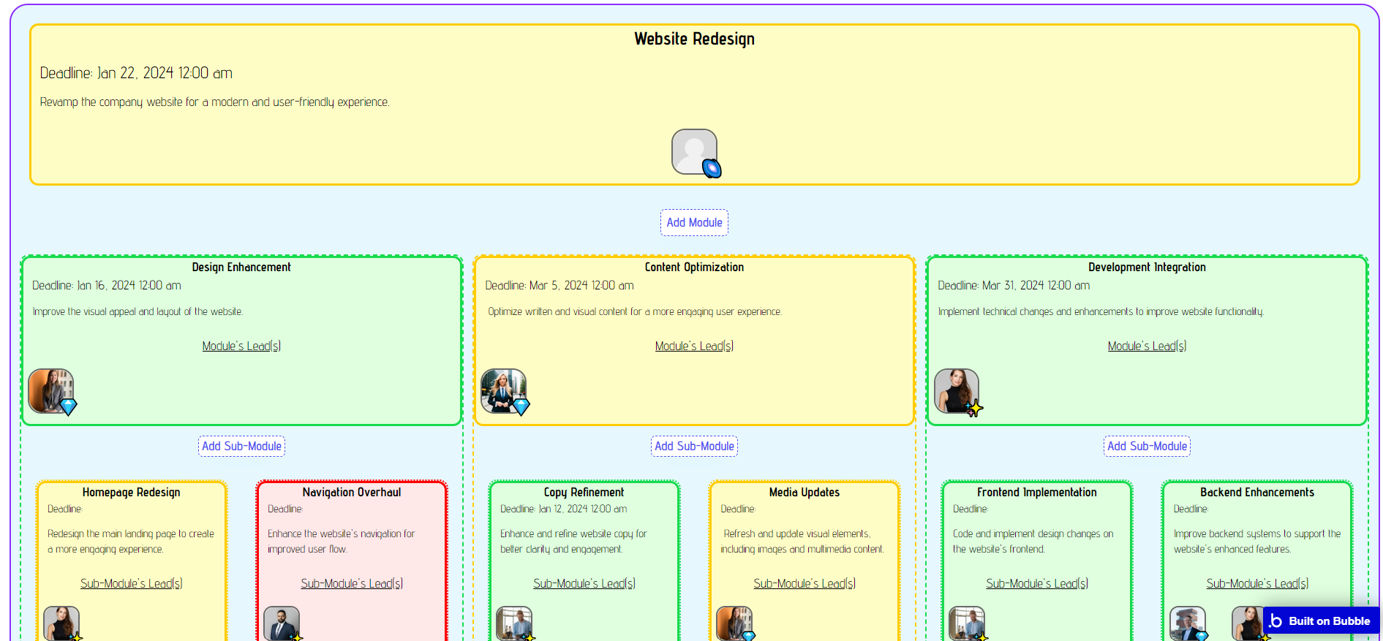Click the 'Revamp the company website' description
This screenshot has width=1383, height=641.
(x=214, y=102)
